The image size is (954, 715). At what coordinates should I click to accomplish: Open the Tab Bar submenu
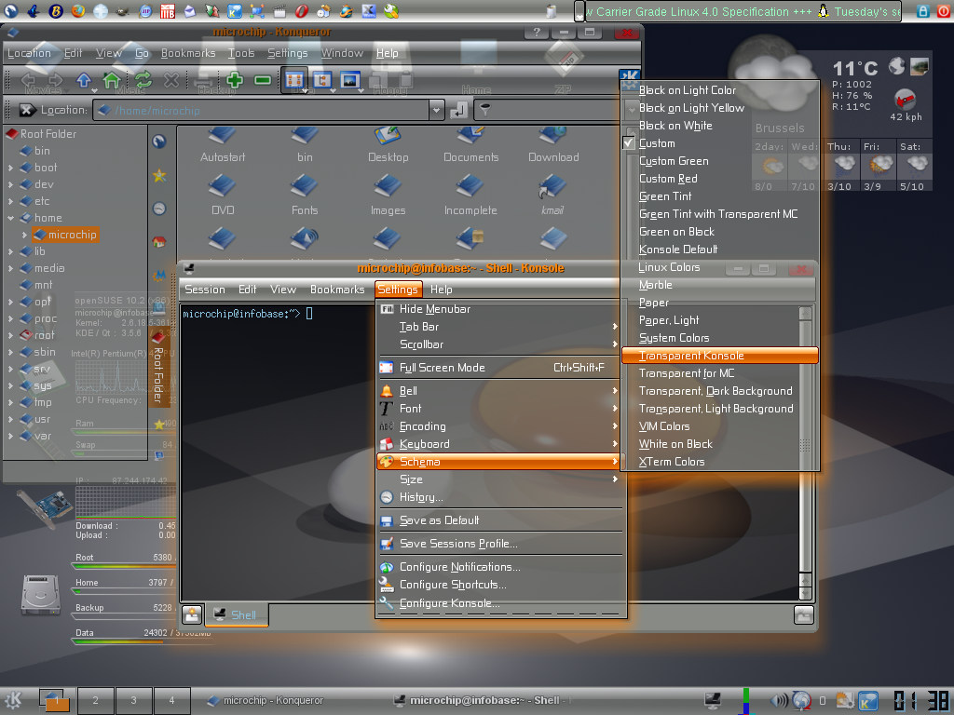[x=499, y=327]
